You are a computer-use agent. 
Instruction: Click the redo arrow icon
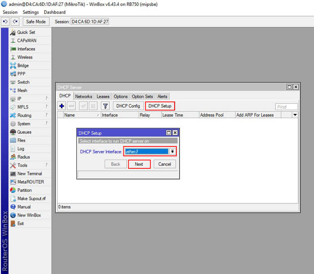tap(15, 22)
